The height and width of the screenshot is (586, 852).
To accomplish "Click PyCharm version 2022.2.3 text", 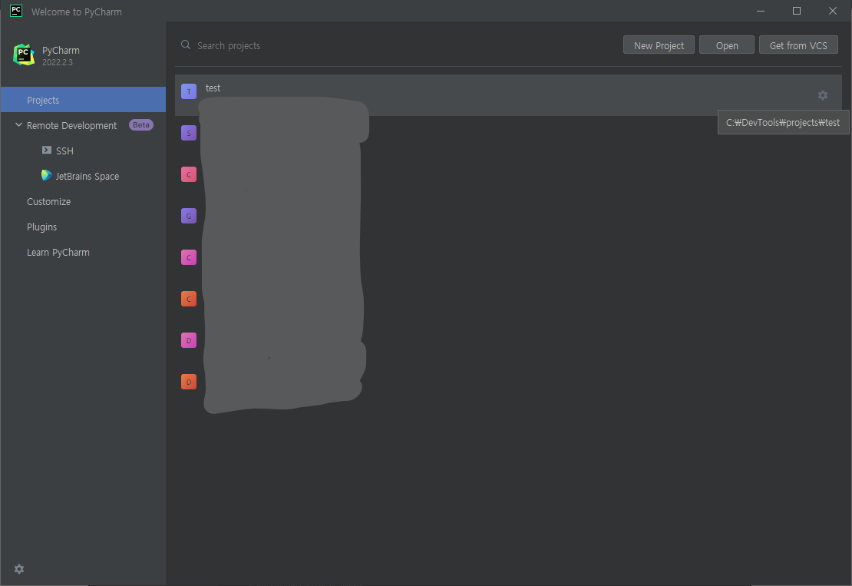I will coord(58,62).
